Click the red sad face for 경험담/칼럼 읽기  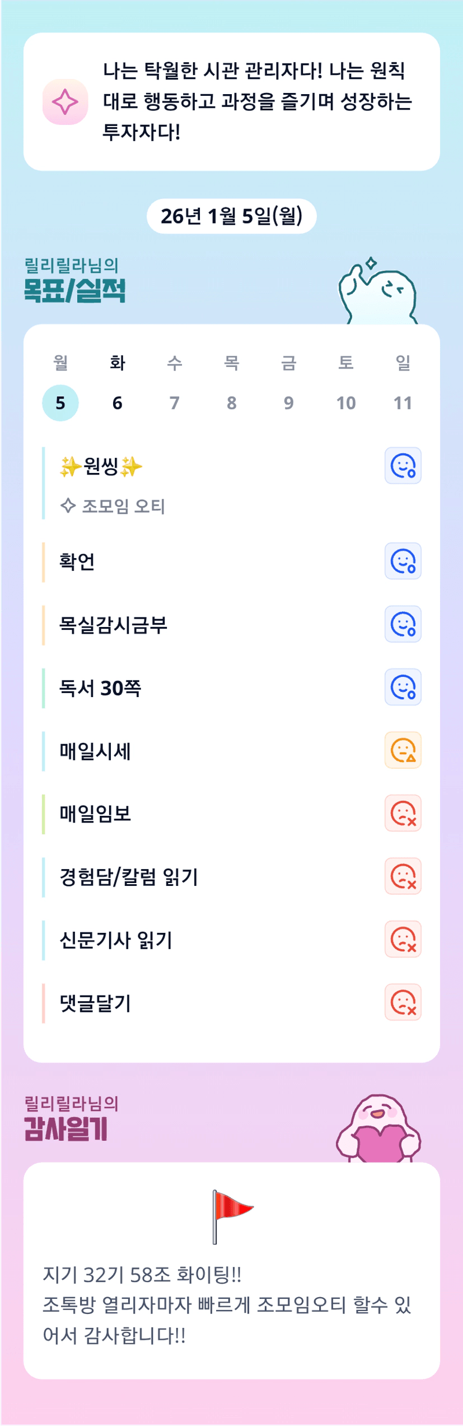point(403,876)
